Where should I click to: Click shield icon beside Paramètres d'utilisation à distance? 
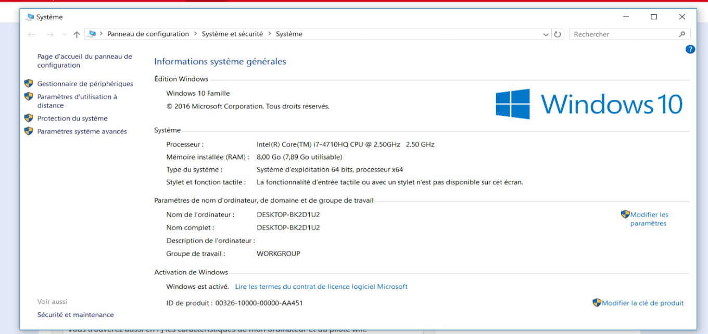pyautogui.click(x=29, y=96)
